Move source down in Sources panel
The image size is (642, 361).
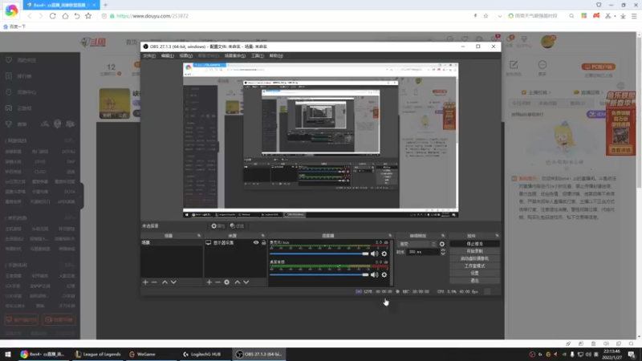(246, 282)
